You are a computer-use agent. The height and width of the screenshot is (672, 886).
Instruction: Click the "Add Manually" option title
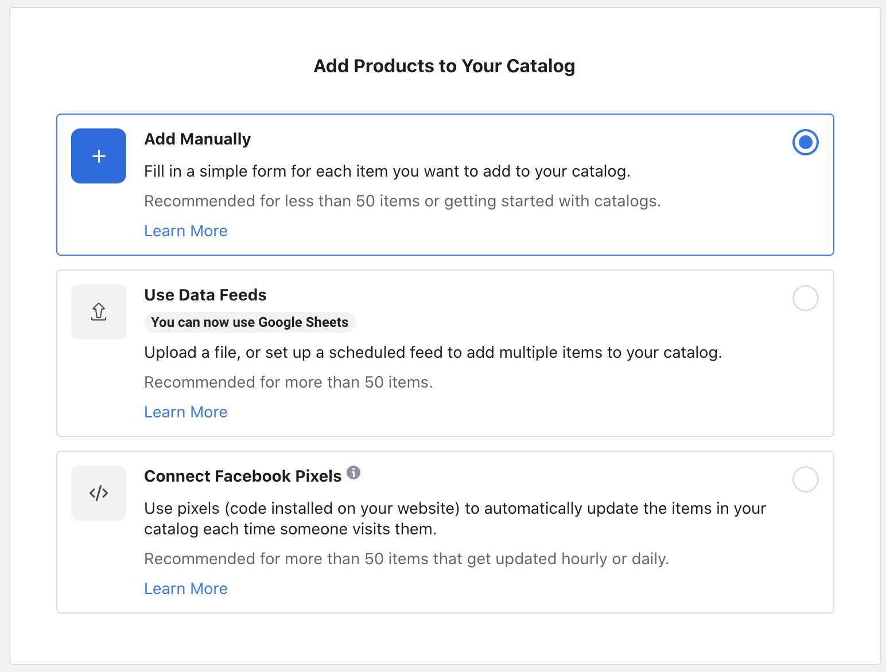197,139
